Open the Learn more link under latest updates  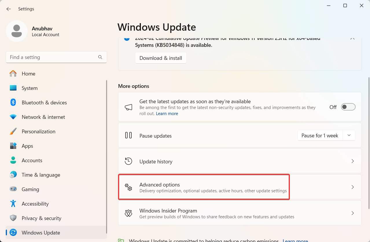(167, 114)
